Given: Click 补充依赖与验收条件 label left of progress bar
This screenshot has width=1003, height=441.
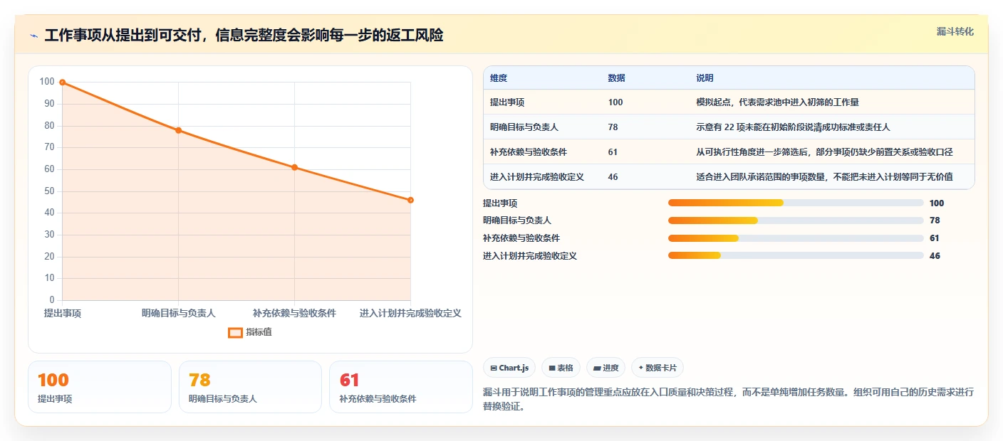Looking at the screenshot, I should [521, 238].
